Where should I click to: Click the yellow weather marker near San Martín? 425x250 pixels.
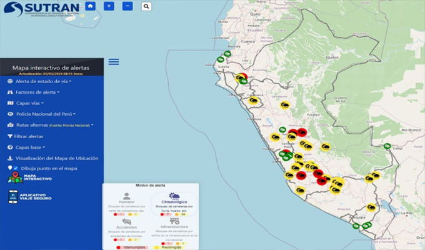click(x=285, y=105)
